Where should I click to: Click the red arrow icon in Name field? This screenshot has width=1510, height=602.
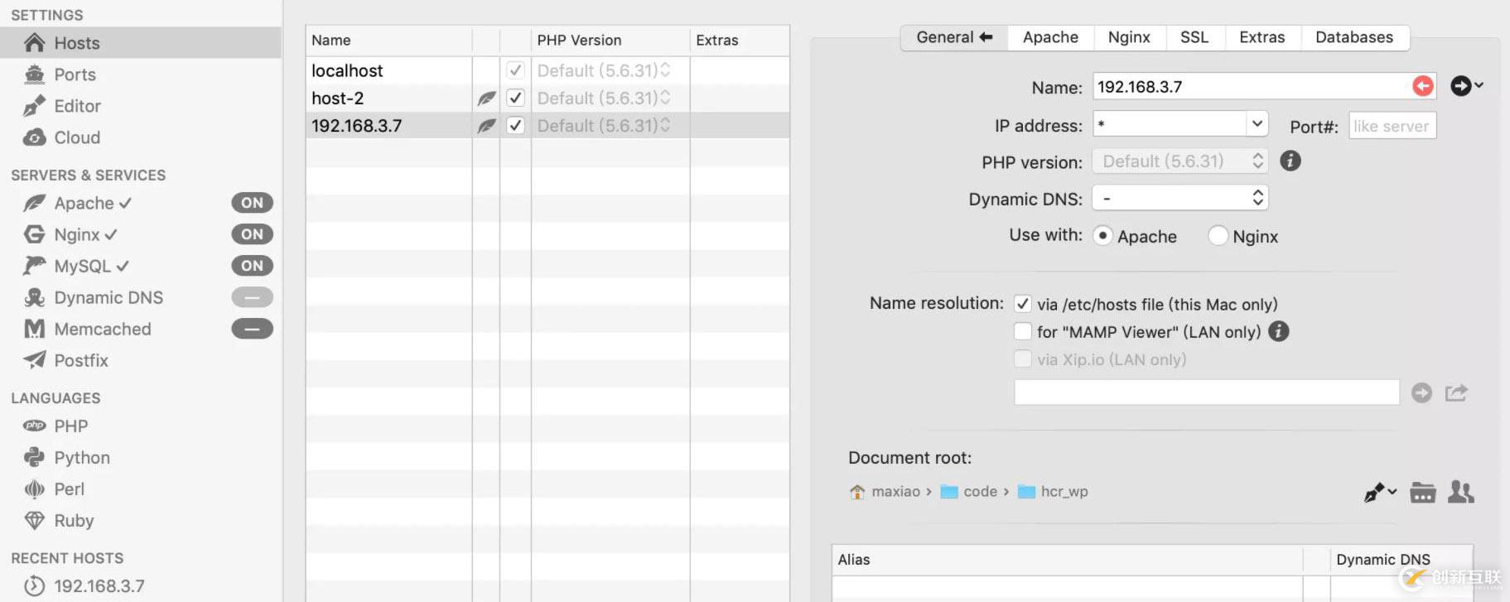tap(1422, 86)
